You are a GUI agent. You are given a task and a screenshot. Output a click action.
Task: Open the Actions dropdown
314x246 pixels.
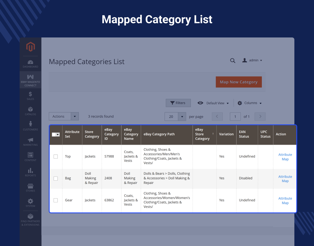click(x=64, y=116)
